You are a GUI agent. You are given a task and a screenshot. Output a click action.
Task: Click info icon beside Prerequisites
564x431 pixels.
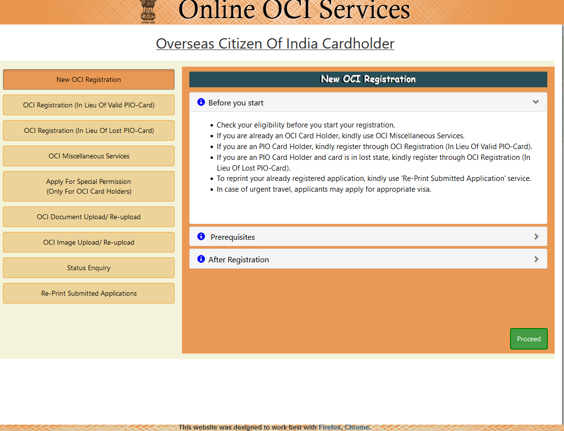click(x=201, y=236)
